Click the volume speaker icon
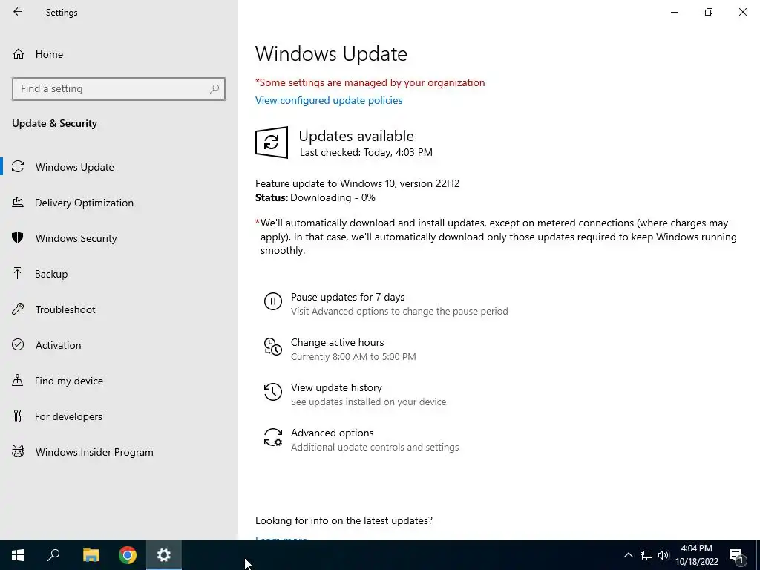 664,555
